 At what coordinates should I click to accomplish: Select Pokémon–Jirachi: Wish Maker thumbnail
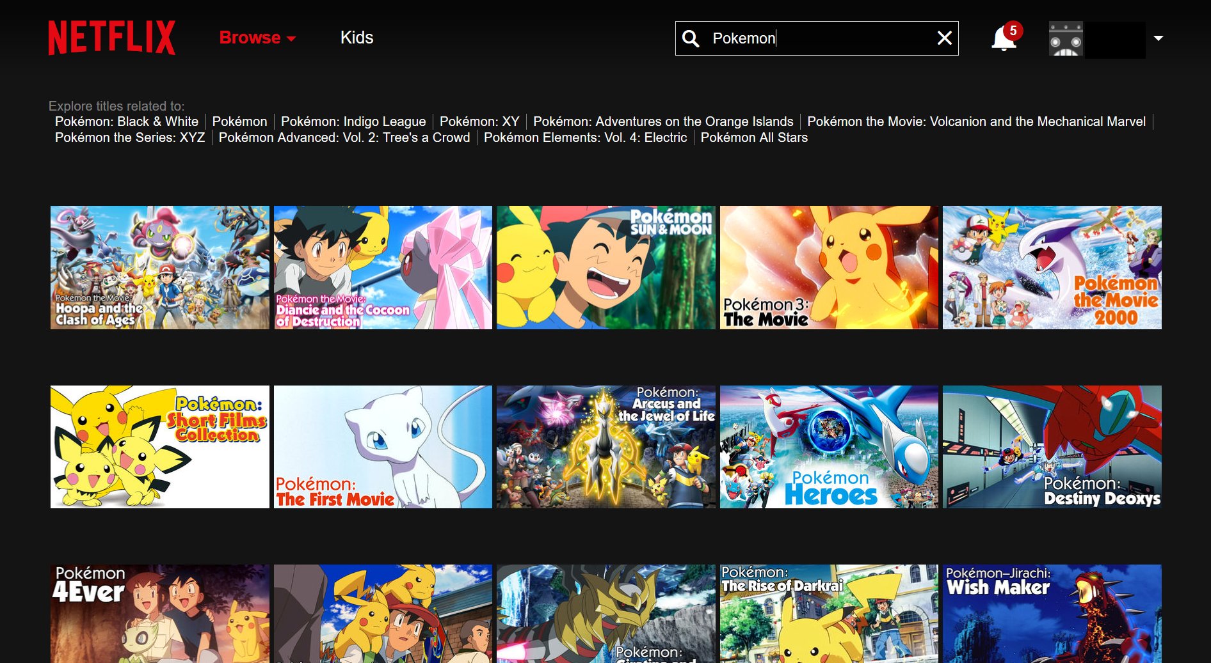point(1052,614)
